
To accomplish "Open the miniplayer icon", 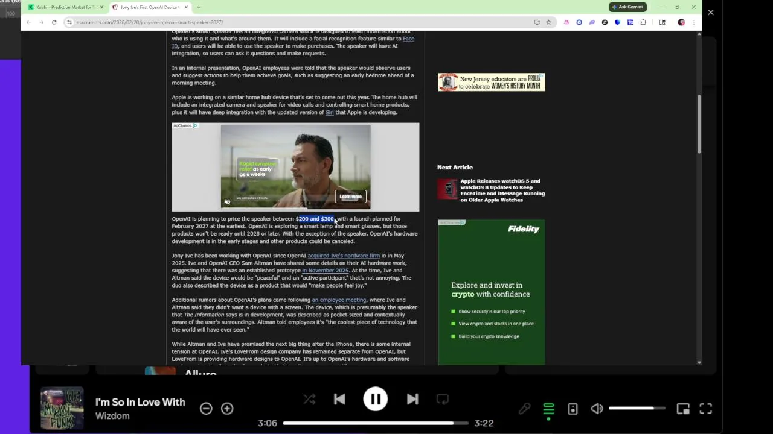I will (683, 409).
